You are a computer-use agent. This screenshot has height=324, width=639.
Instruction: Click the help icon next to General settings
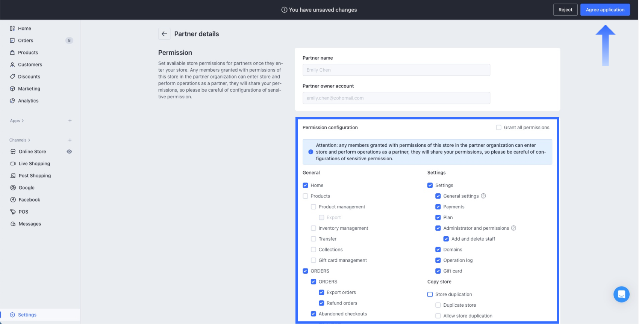point(483,196)
